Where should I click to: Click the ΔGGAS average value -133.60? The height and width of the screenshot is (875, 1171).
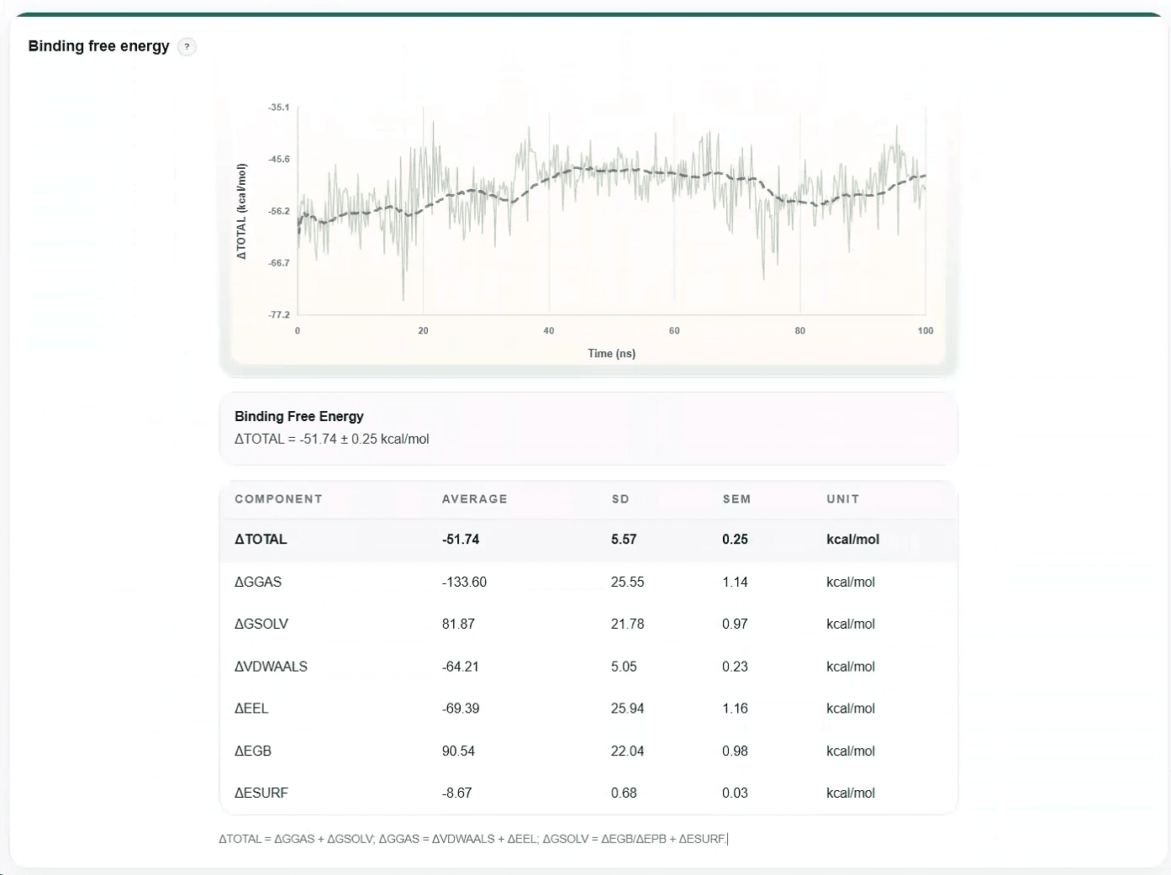point(464,582)
